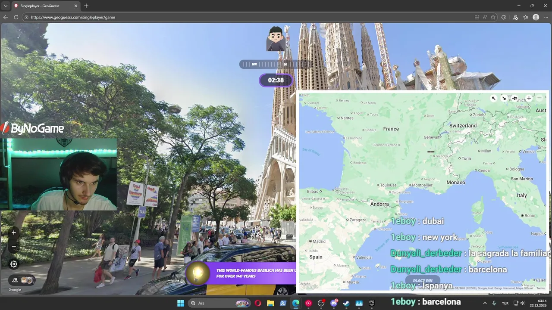Open the volume control in tray

523,303
